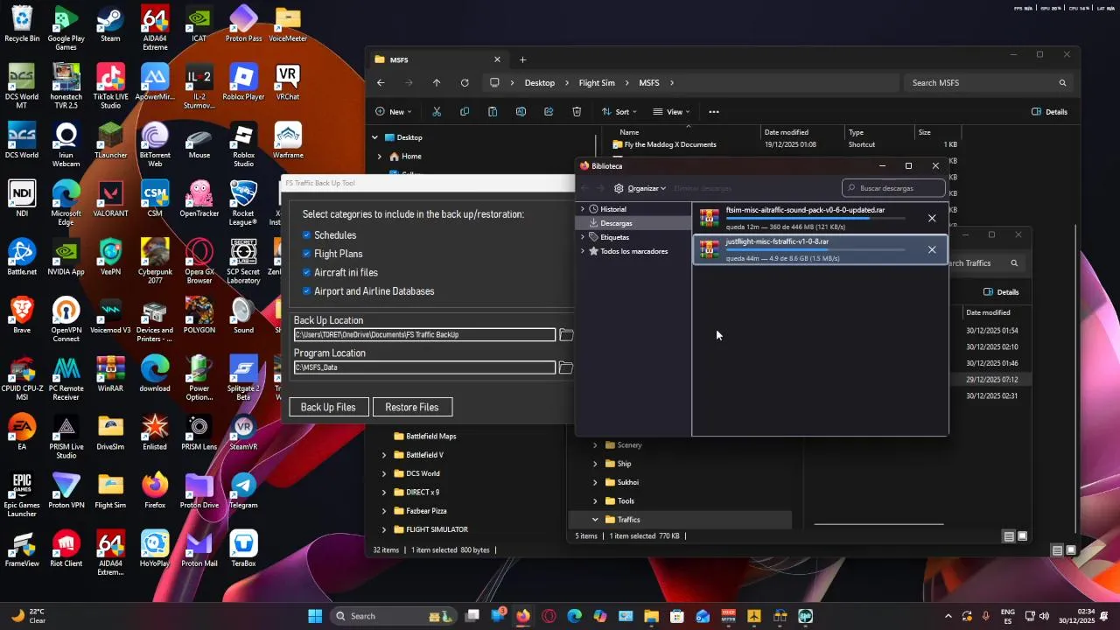The width and height of the screenshot is (1120, 630).
Task: Open the Windows Start menu
Action: pyautogui.click(x=315, y=616)
